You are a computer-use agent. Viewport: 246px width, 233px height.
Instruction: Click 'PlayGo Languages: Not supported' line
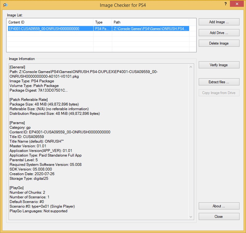[x=38, y=211]
